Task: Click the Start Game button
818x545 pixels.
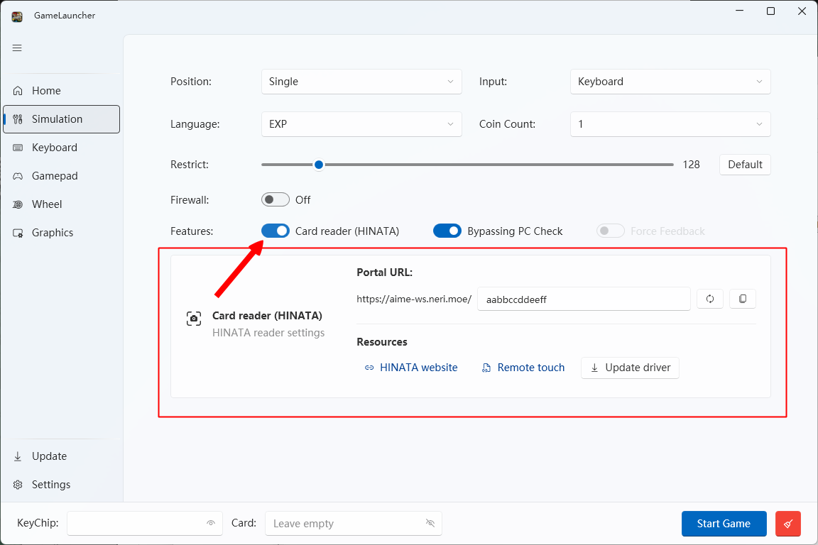Action: (x=724, y=524)
